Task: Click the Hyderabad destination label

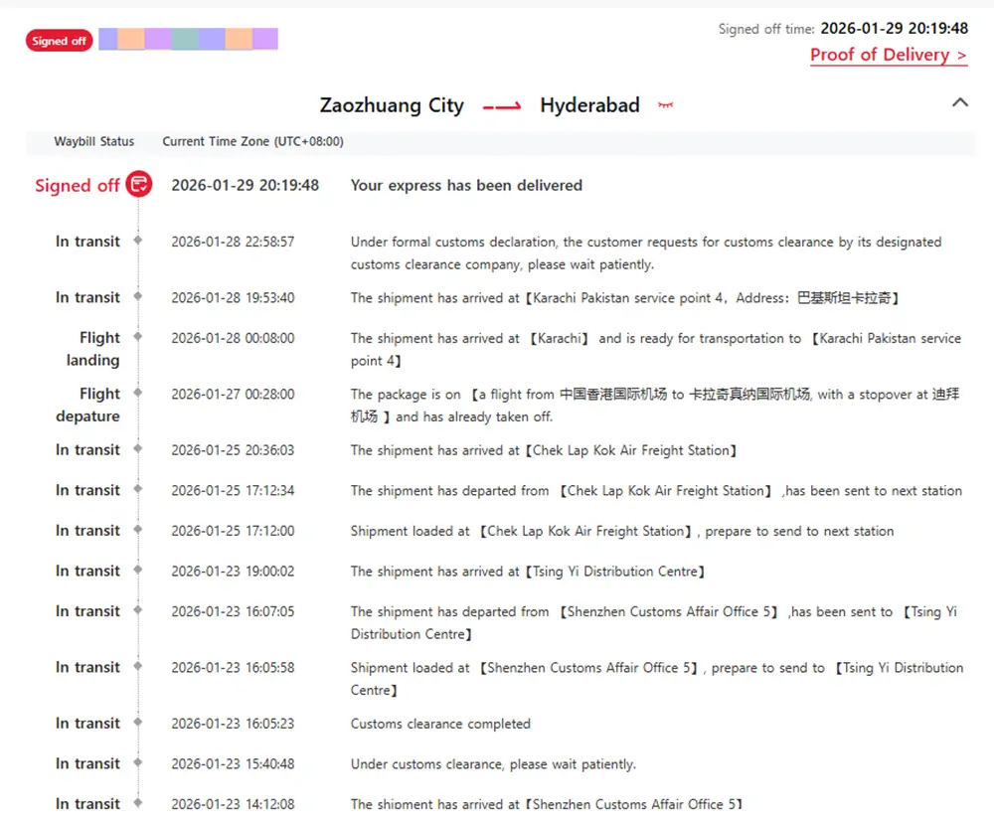Action: [589, 105]
